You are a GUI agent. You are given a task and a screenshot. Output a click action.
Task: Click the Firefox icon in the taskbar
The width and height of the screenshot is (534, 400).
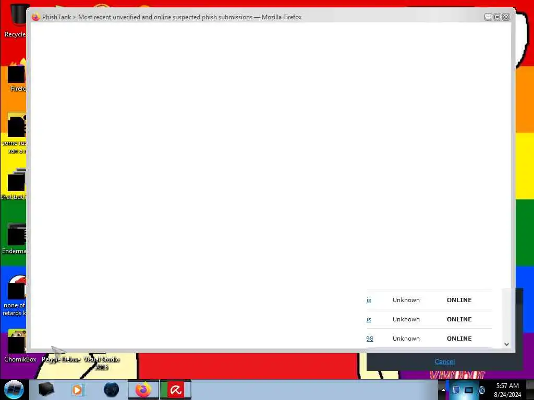point(143,390)
